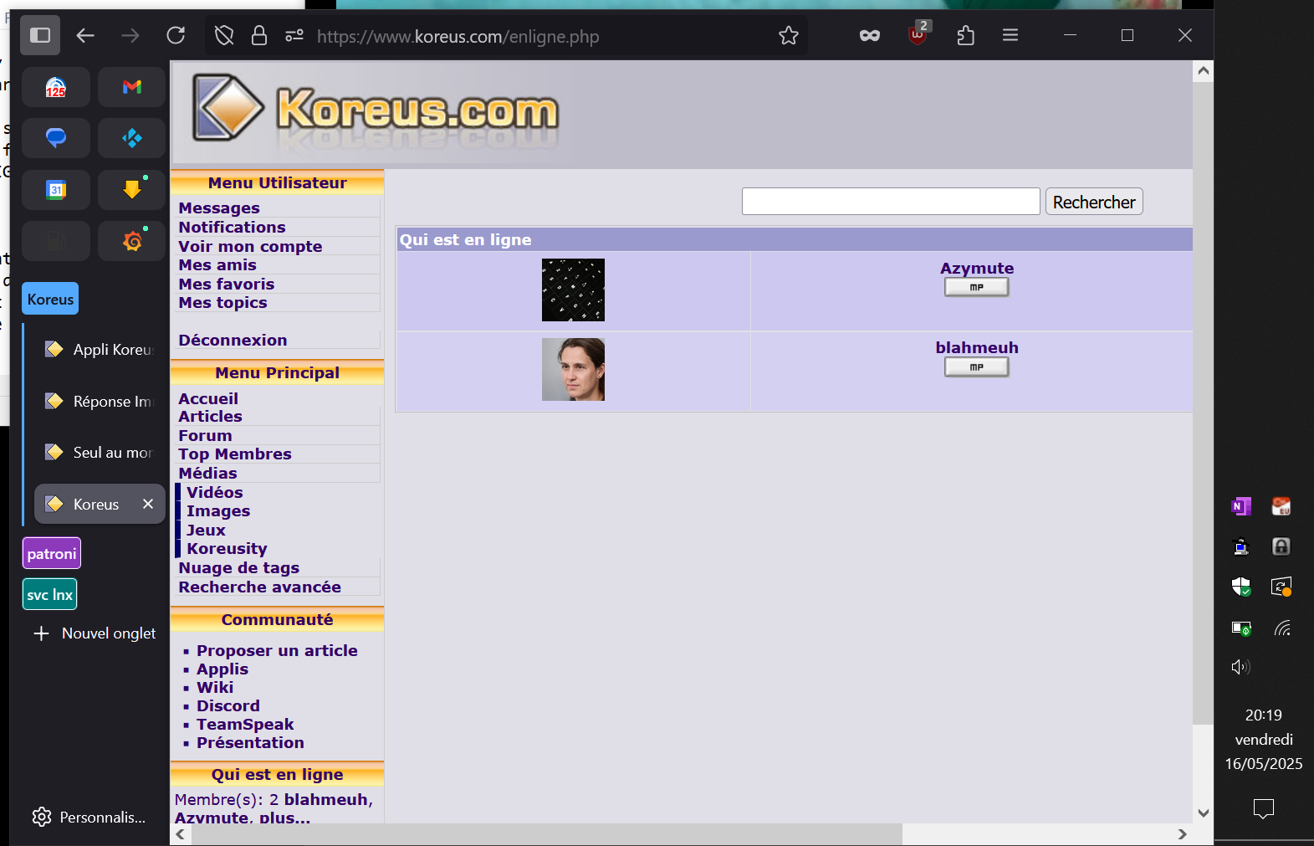Open pinned Kodi tab
Screen dimensions: 1314x846
[x=132, y=138]
